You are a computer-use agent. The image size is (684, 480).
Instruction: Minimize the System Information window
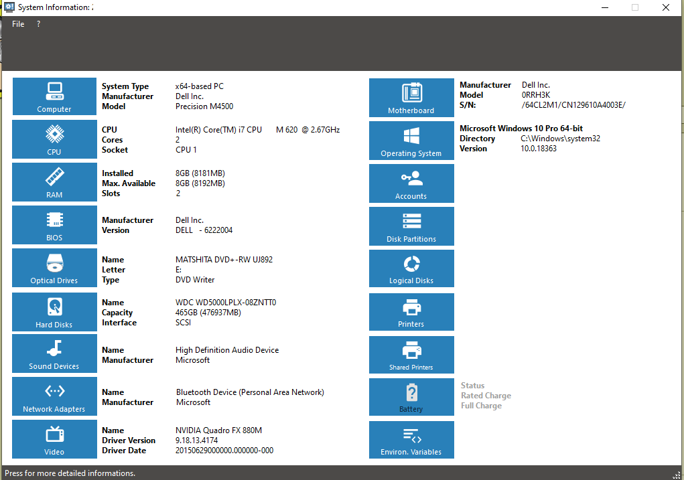pyautogui.click(x=604, y=7)
